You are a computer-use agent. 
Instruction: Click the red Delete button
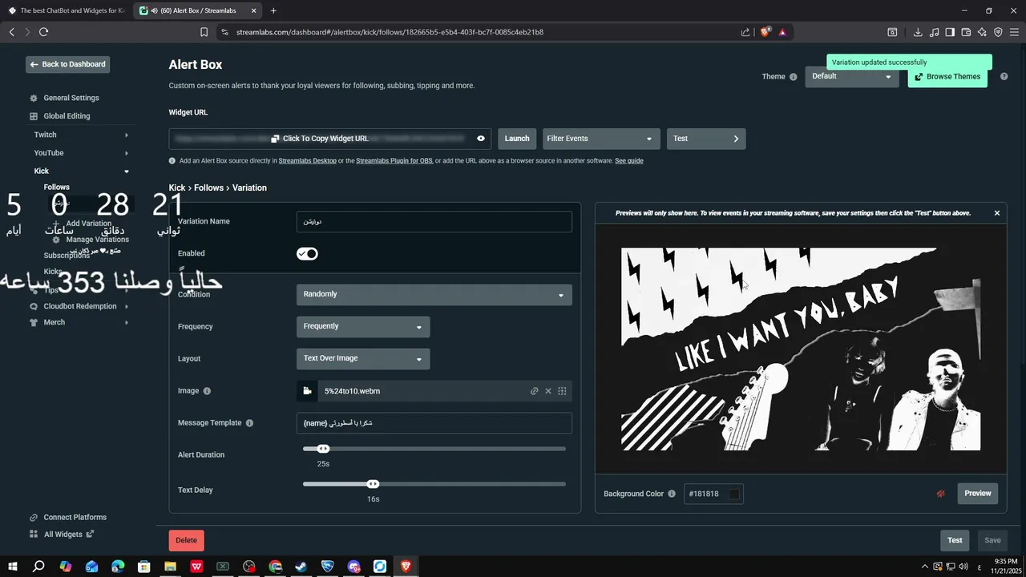click(x=187, y=540)
